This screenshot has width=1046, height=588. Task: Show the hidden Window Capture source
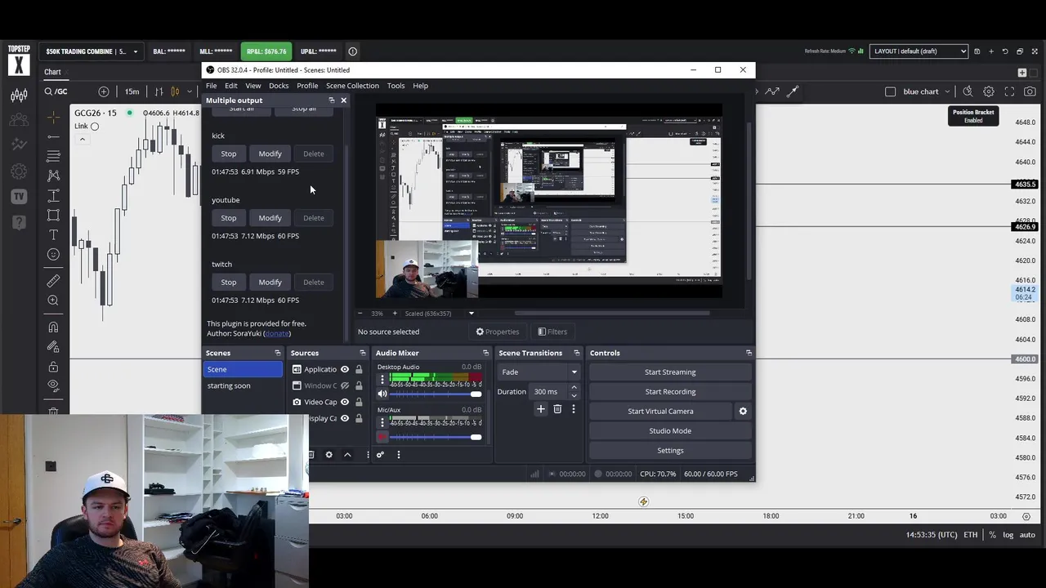coord(344,385)
